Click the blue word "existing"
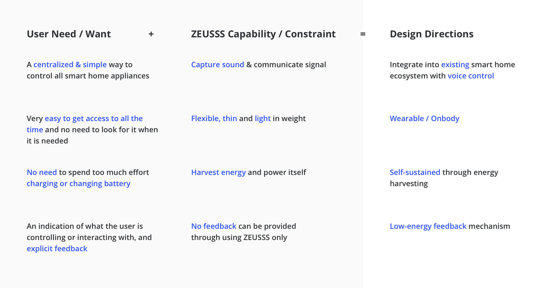Viewport: 534px width, 288px height. (x=455, y=65)
